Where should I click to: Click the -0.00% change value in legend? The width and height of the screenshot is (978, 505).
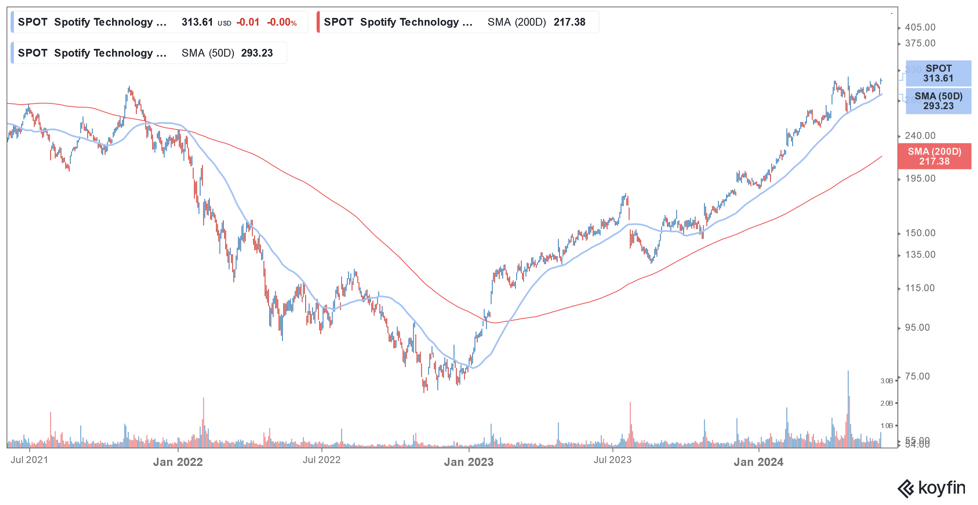click(x=282, y=22)
